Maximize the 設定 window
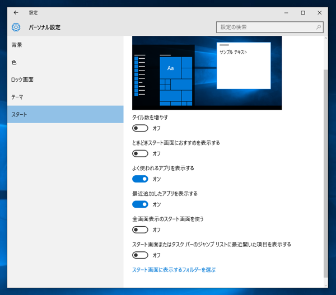This screenshot has width=336, height=295. (303, 13)
